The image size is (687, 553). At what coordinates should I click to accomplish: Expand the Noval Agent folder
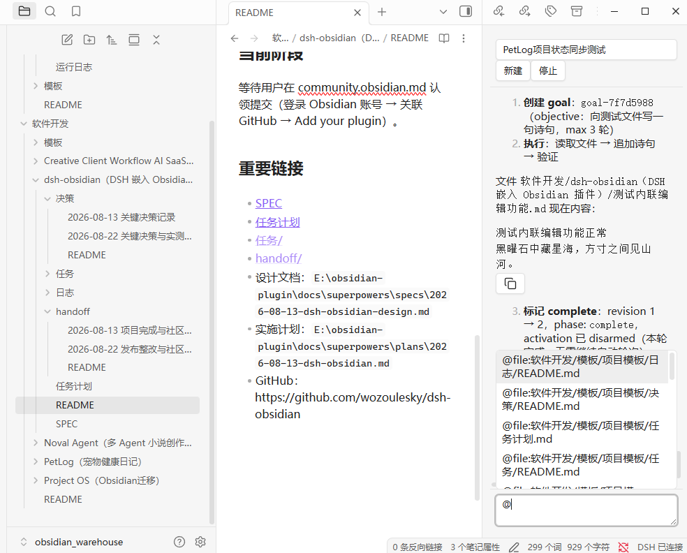(x=36, y=443)
